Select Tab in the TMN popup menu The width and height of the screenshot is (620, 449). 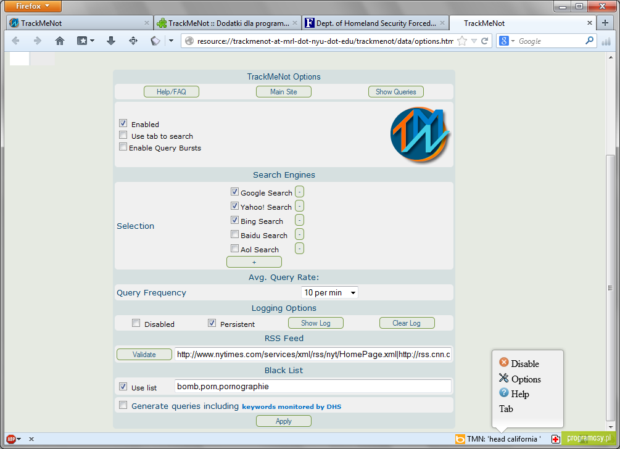(x=506, y=409)
